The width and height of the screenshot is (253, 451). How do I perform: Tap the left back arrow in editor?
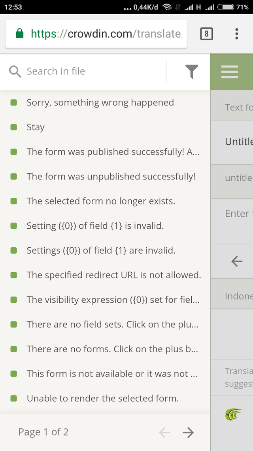237,261
